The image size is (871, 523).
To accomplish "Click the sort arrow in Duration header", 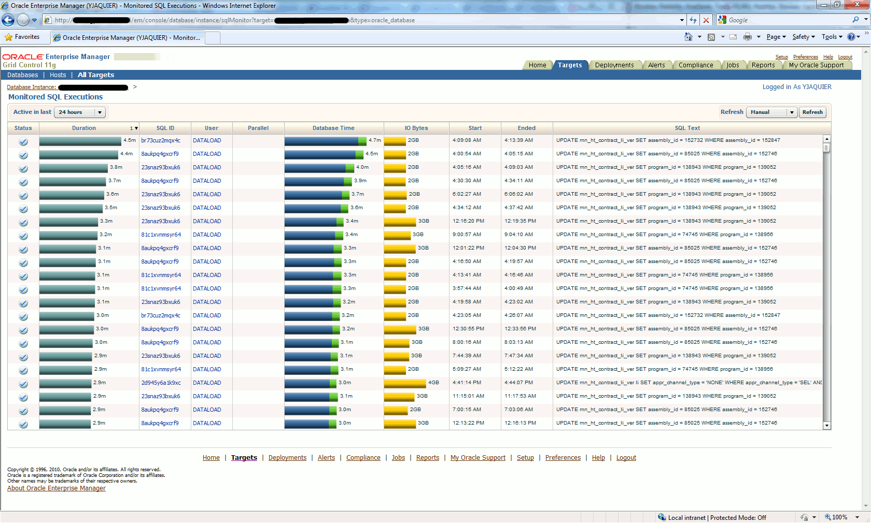I will (x=136, y=128).
